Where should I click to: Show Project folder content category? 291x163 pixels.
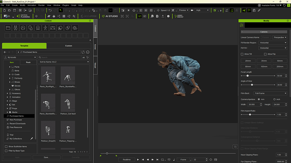[8, 28]
